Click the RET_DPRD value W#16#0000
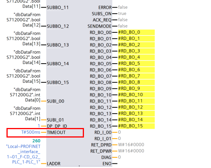 131,145
